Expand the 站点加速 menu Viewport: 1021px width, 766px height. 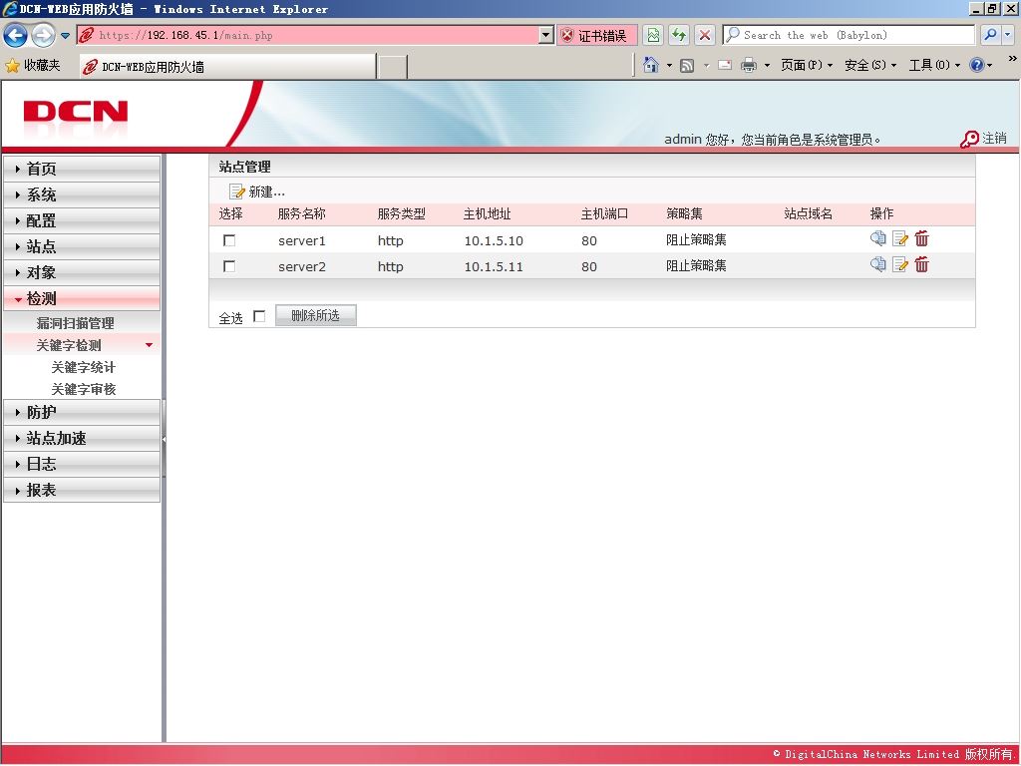(82, 439)
